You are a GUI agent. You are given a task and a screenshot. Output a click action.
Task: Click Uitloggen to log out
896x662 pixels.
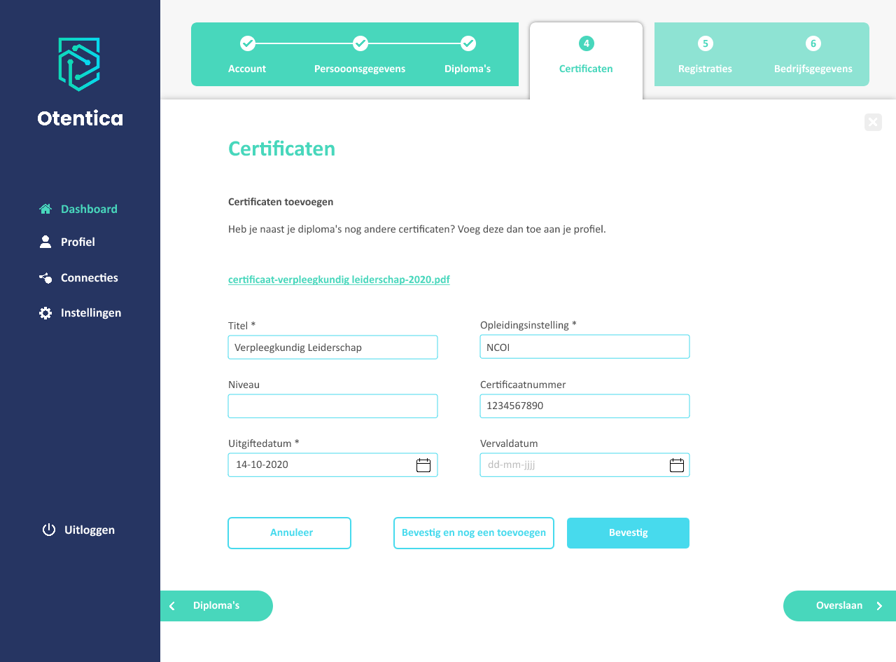click(x=78, y=530)
